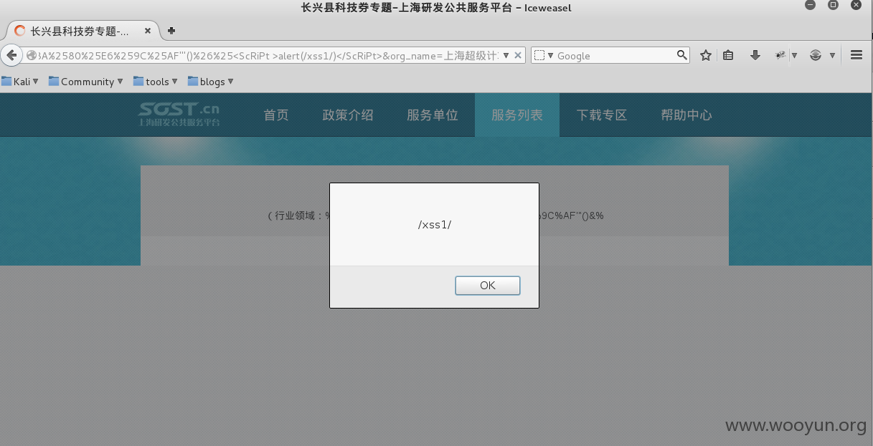873x446 pixels.
Task: Close the 长兴县科技券专题 tab
Action: click(148, 31)
